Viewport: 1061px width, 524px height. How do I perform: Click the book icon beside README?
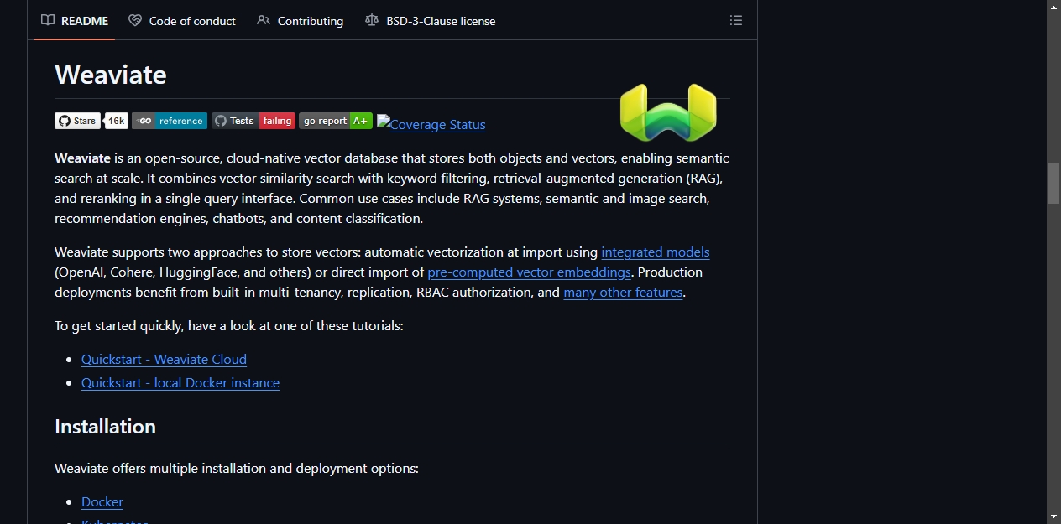point(48,20)
